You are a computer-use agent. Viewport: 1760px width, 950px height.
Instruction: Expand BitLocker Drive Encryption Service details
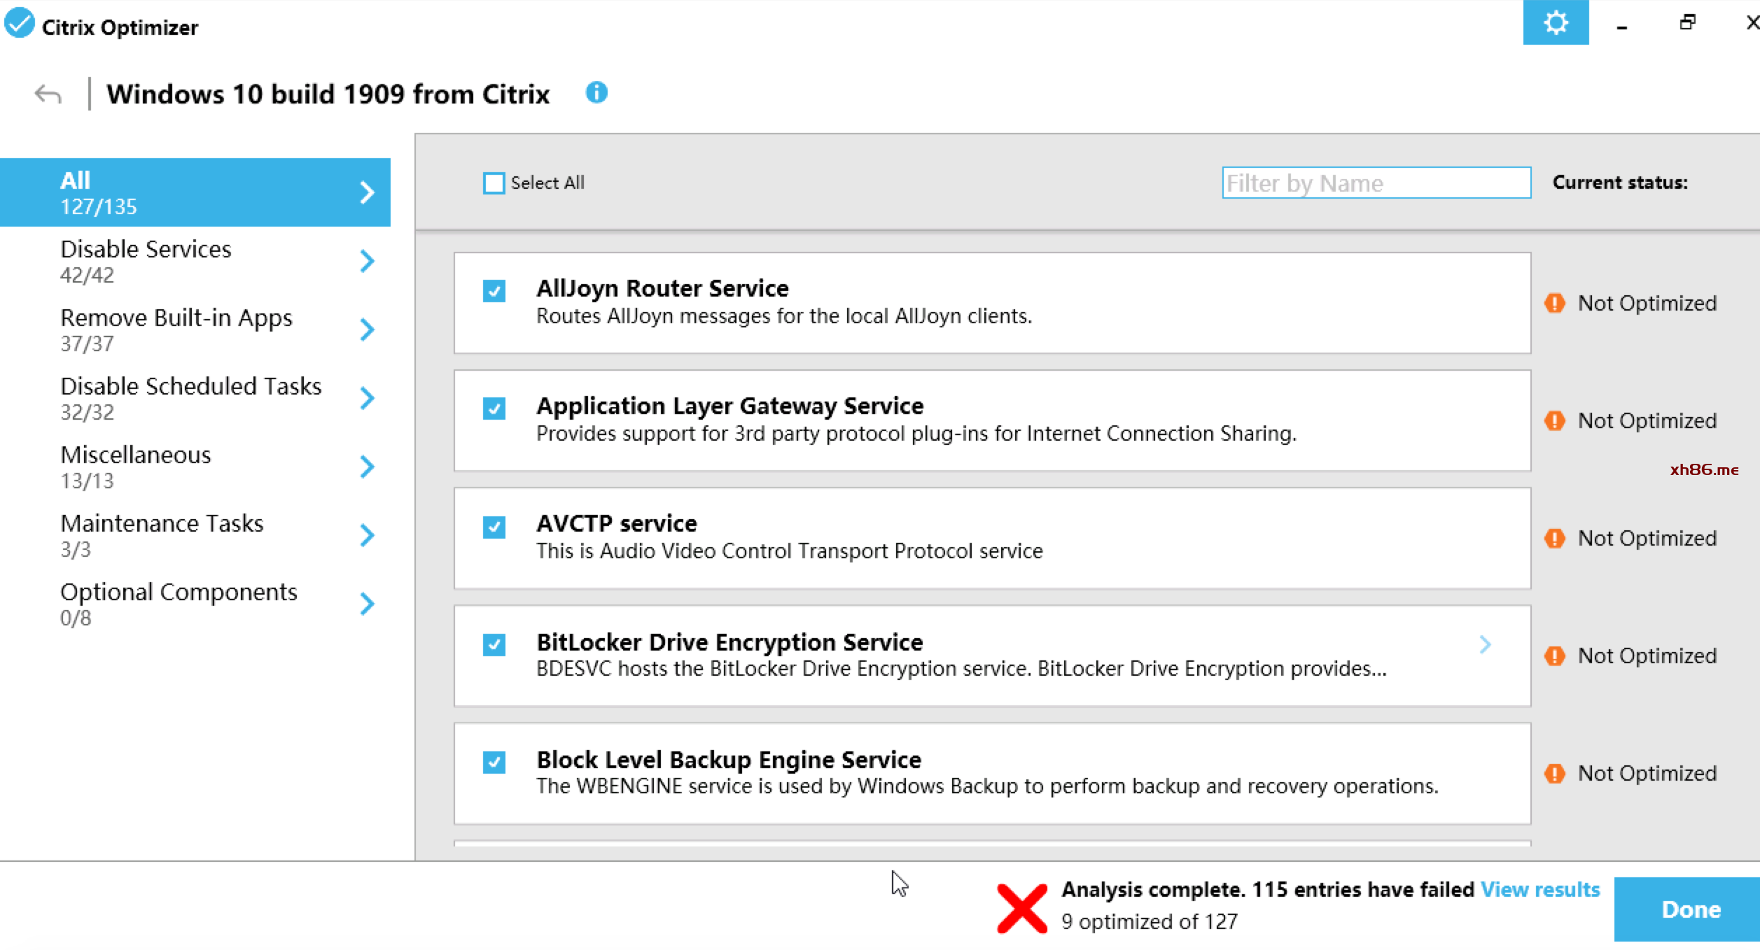coord(1485,644)
